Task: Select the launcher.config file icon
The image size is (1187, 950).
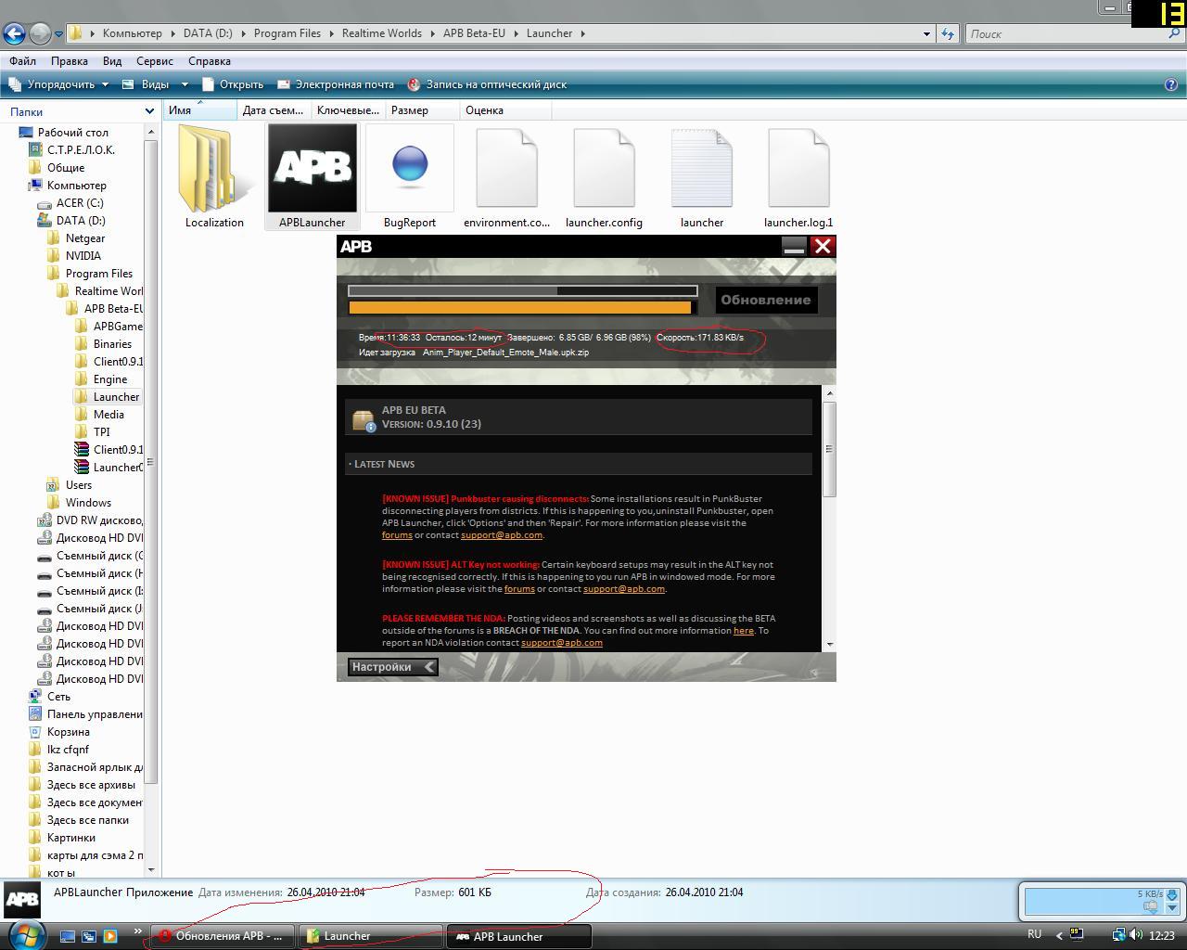Action: point(604,169)
